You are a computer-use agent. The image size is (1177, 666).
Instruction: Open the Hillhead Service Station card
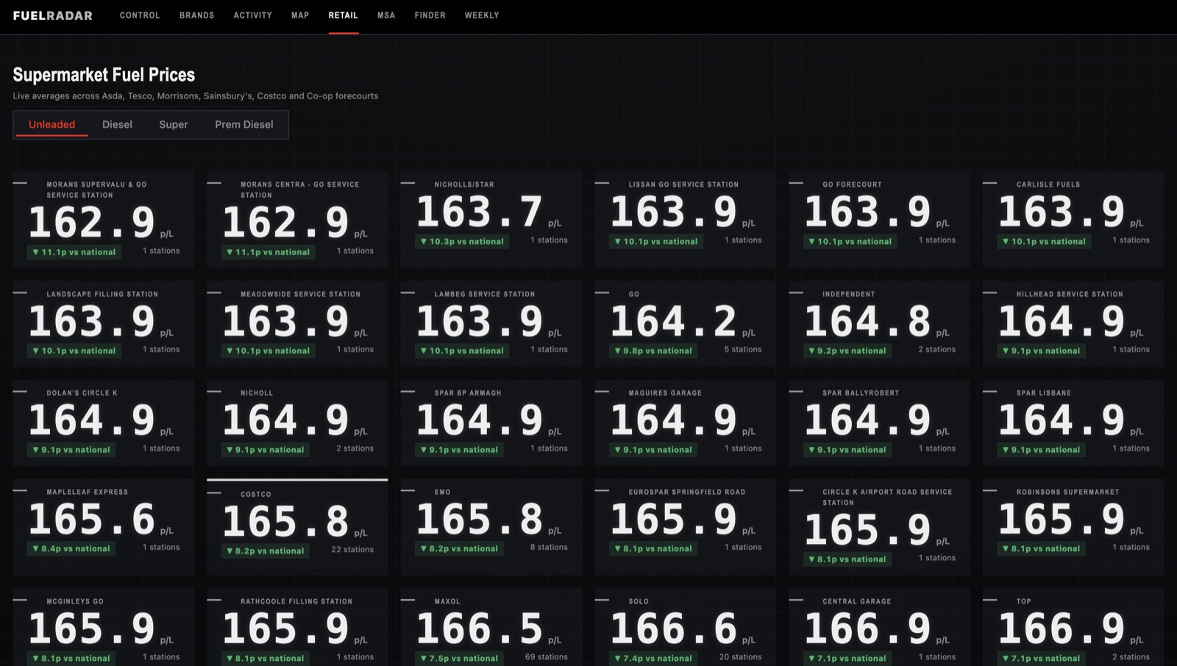[x=1073, y=324]
